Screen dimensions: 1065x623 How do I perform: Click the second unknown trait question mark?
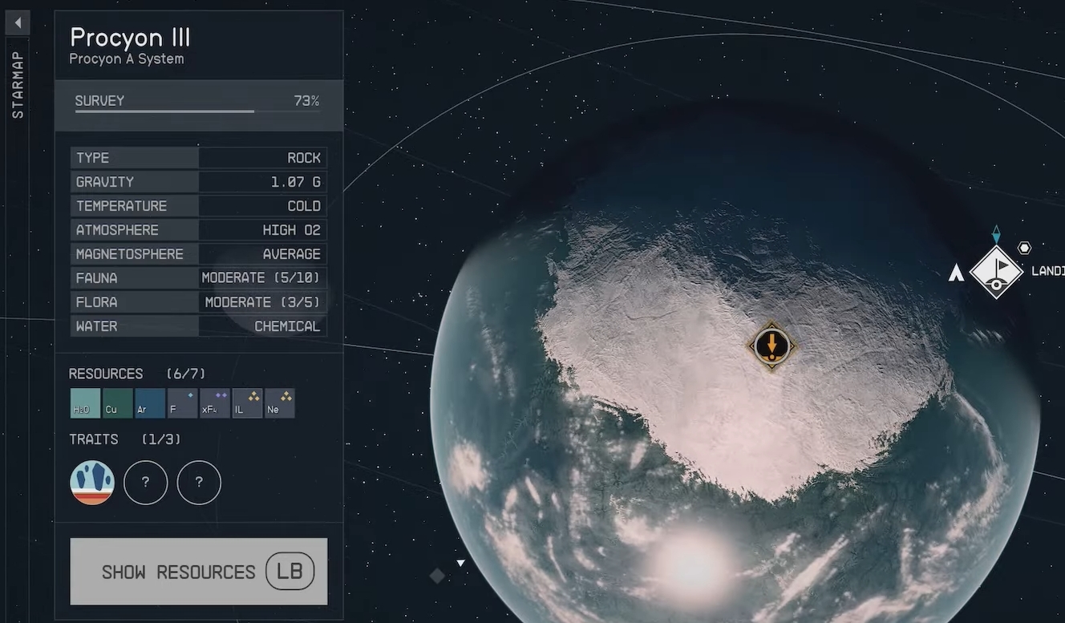tap(199, 483)
